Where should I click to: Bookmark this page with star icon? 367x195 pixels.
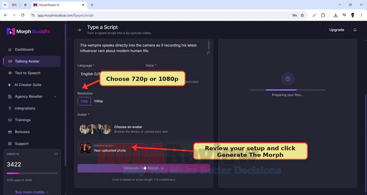click(302, 15)
